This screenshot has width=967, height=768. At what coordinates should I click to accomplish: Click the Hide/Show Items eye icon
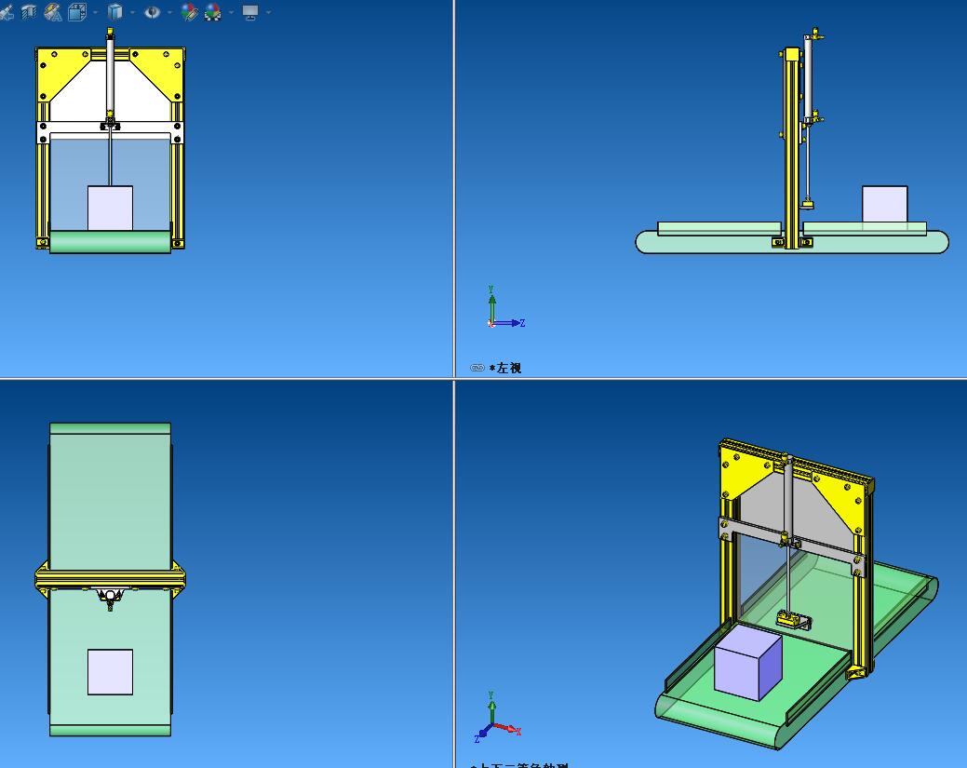tap(153, 12)
